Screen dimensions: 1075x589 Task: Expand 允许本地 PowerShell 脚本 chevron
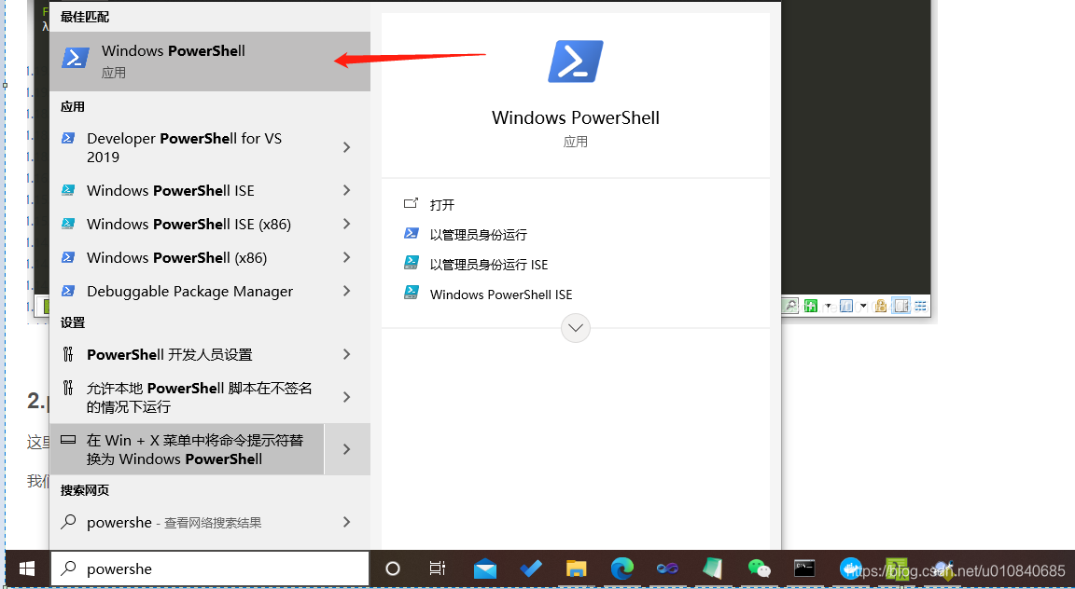coord(347,397)
